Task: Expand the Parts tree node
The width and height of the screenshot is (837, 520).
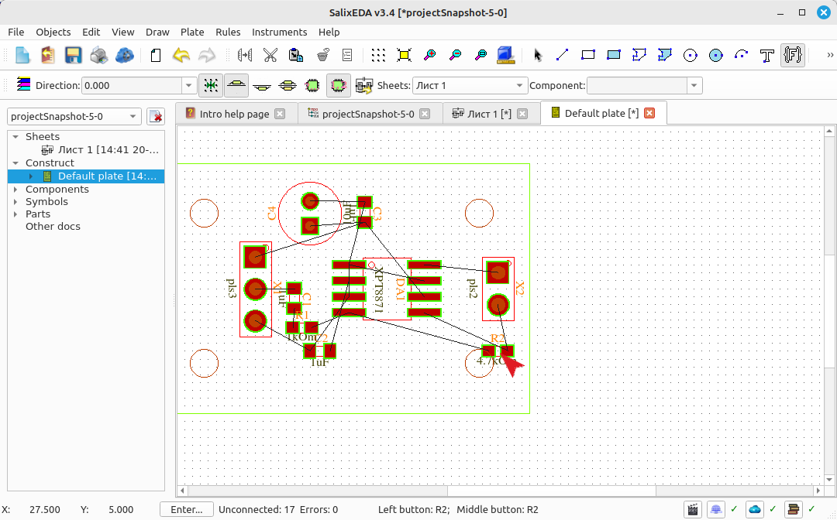Action: (15, 214)
